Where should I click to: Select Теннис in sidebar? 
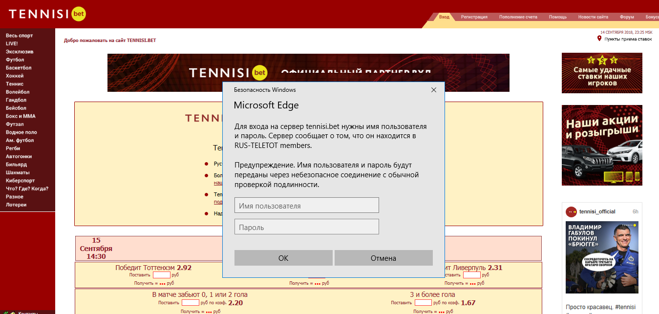tap(15, 84)
